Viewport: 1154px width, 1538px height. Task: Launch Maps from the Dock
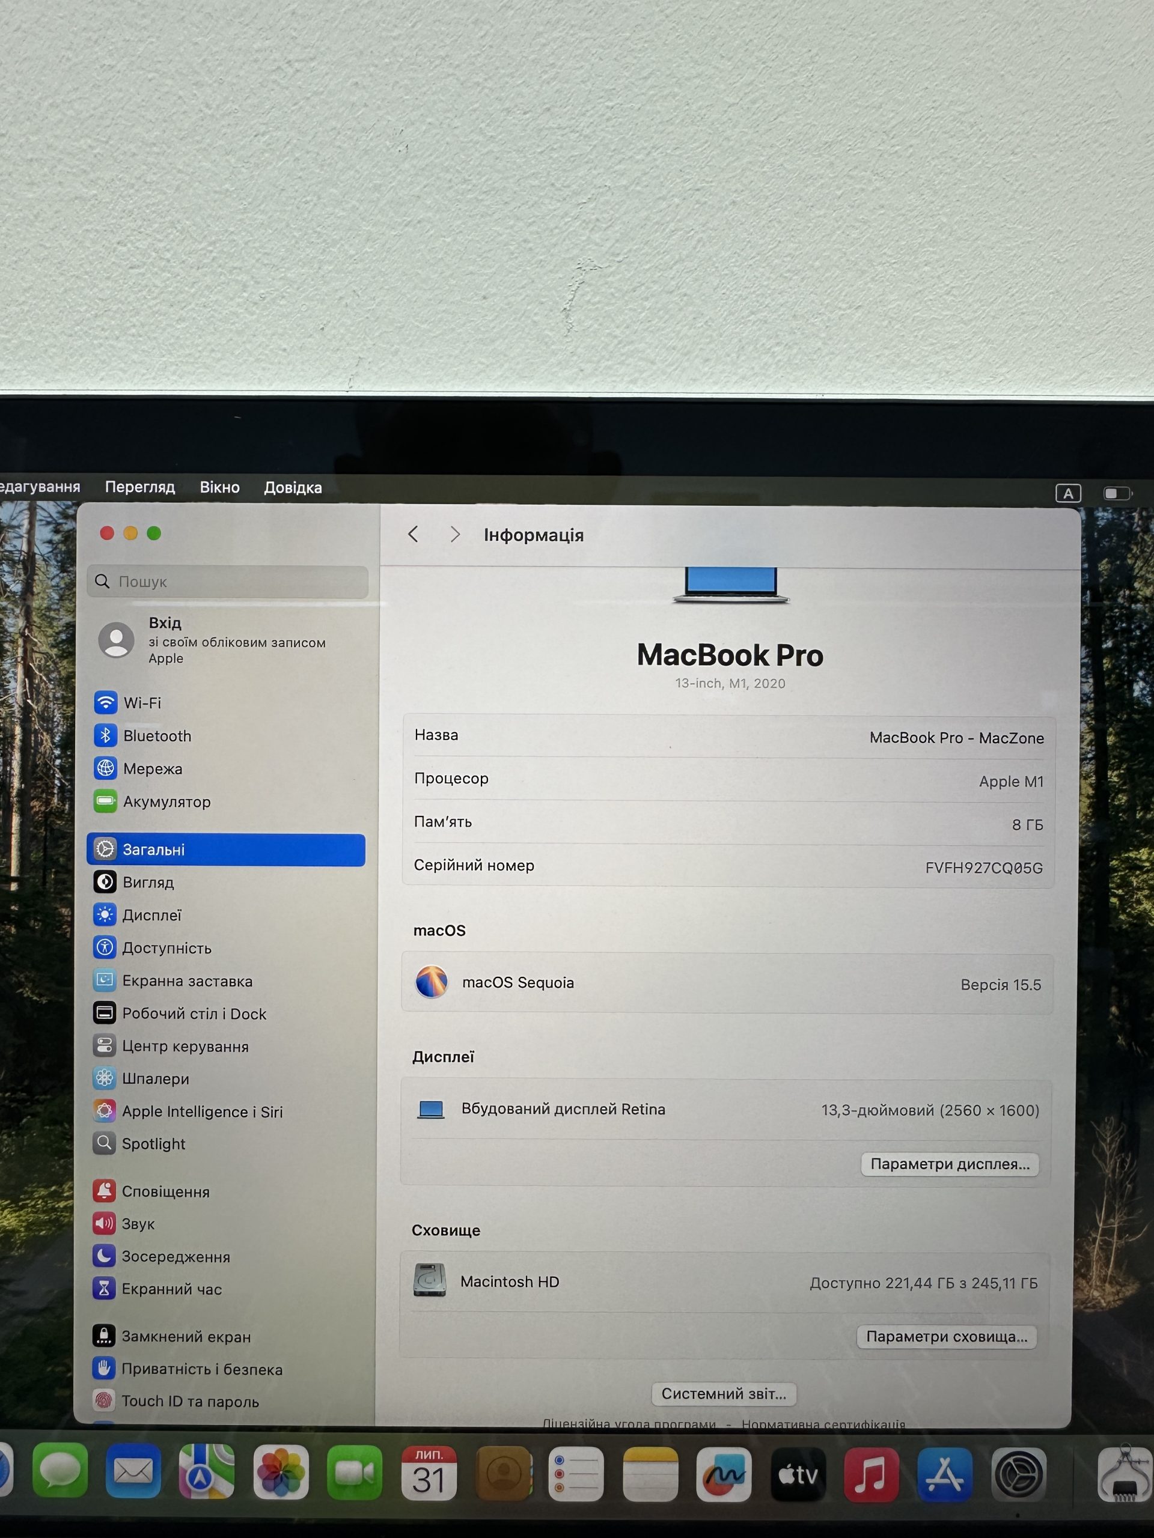point(207,1472)
